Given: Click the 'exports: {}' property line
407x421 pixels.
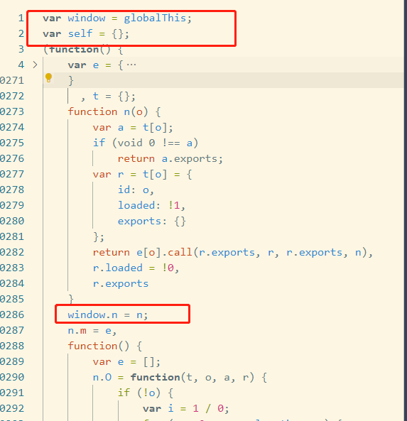Looking at the screenshot, I should coord(152,222).
